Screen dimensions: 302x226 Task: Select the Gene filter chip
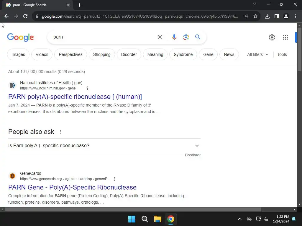(208, 54)
